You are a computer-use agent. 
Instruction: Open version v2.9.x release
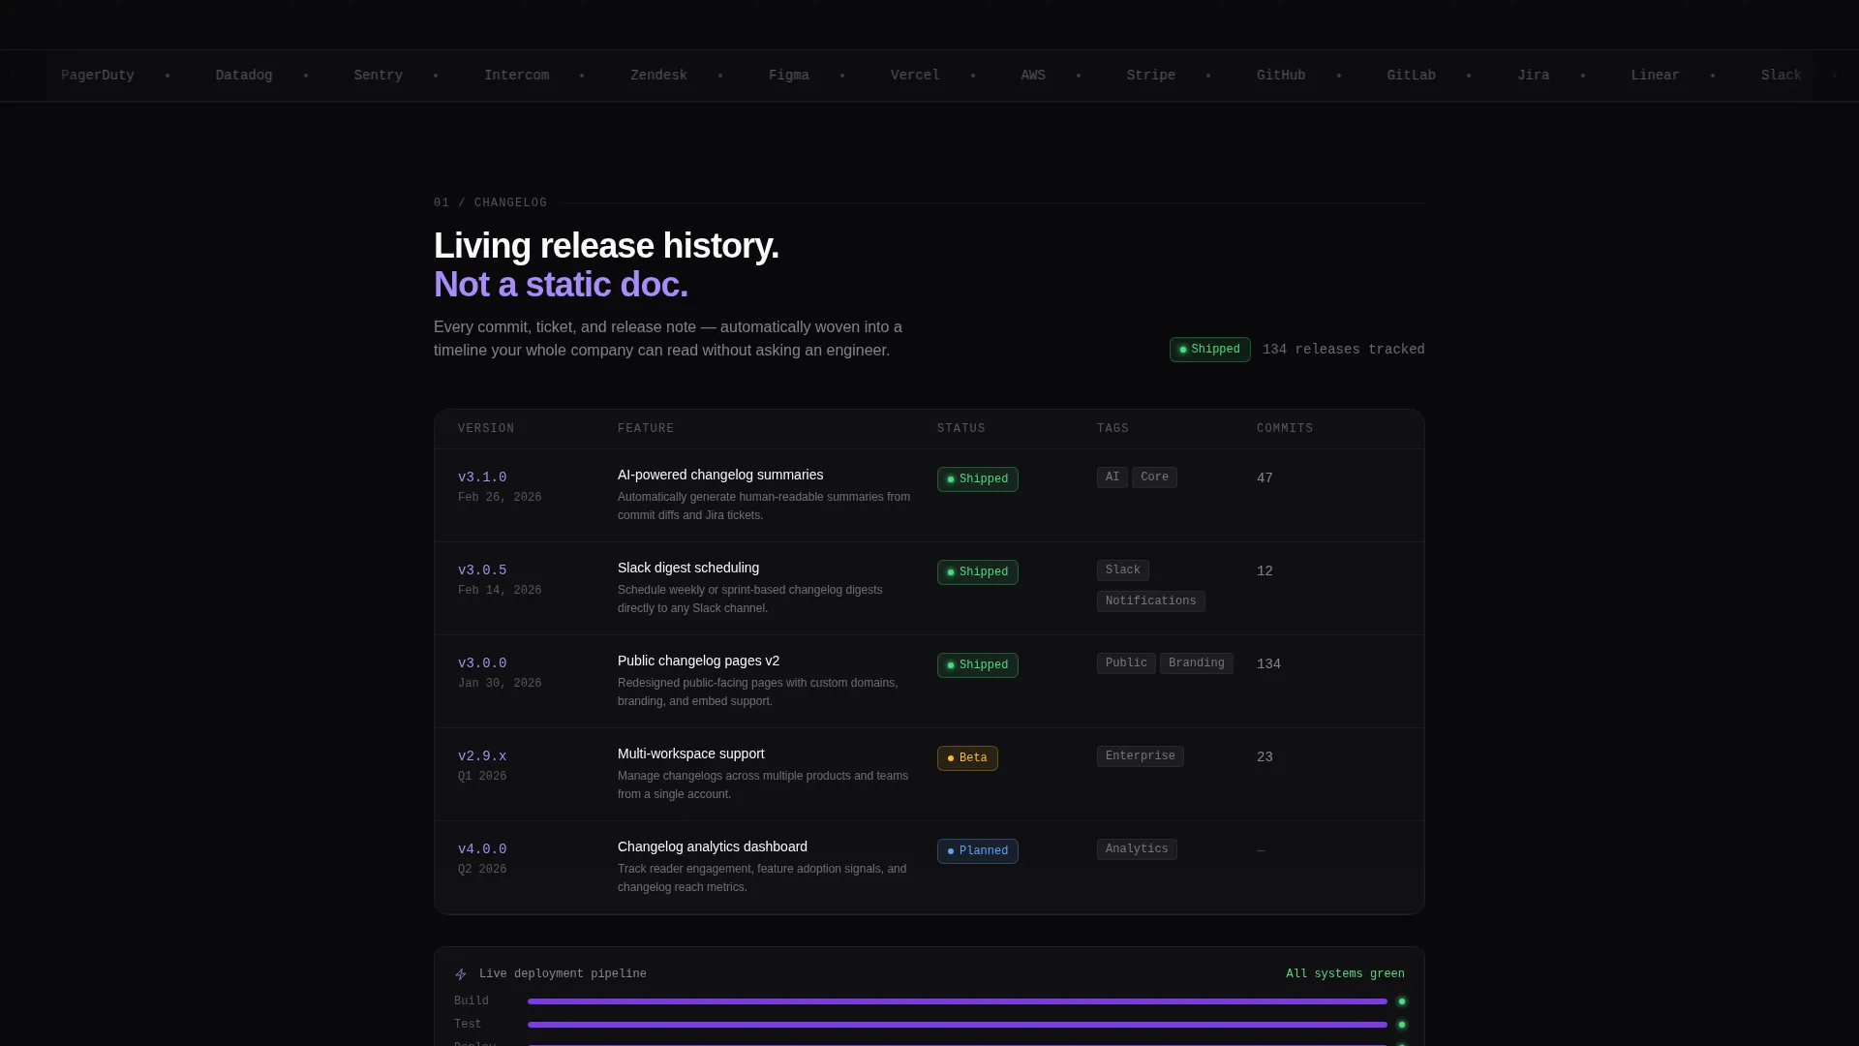pyautogui.click(x=482, y=756)
